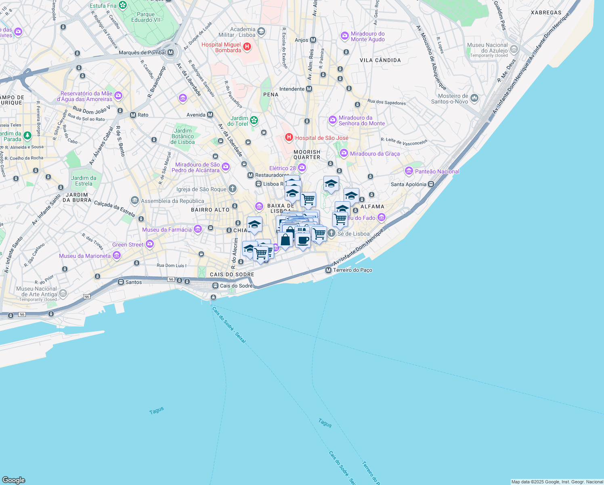Click the Panteão Nacional museum icon

click(x=409, y=171)
